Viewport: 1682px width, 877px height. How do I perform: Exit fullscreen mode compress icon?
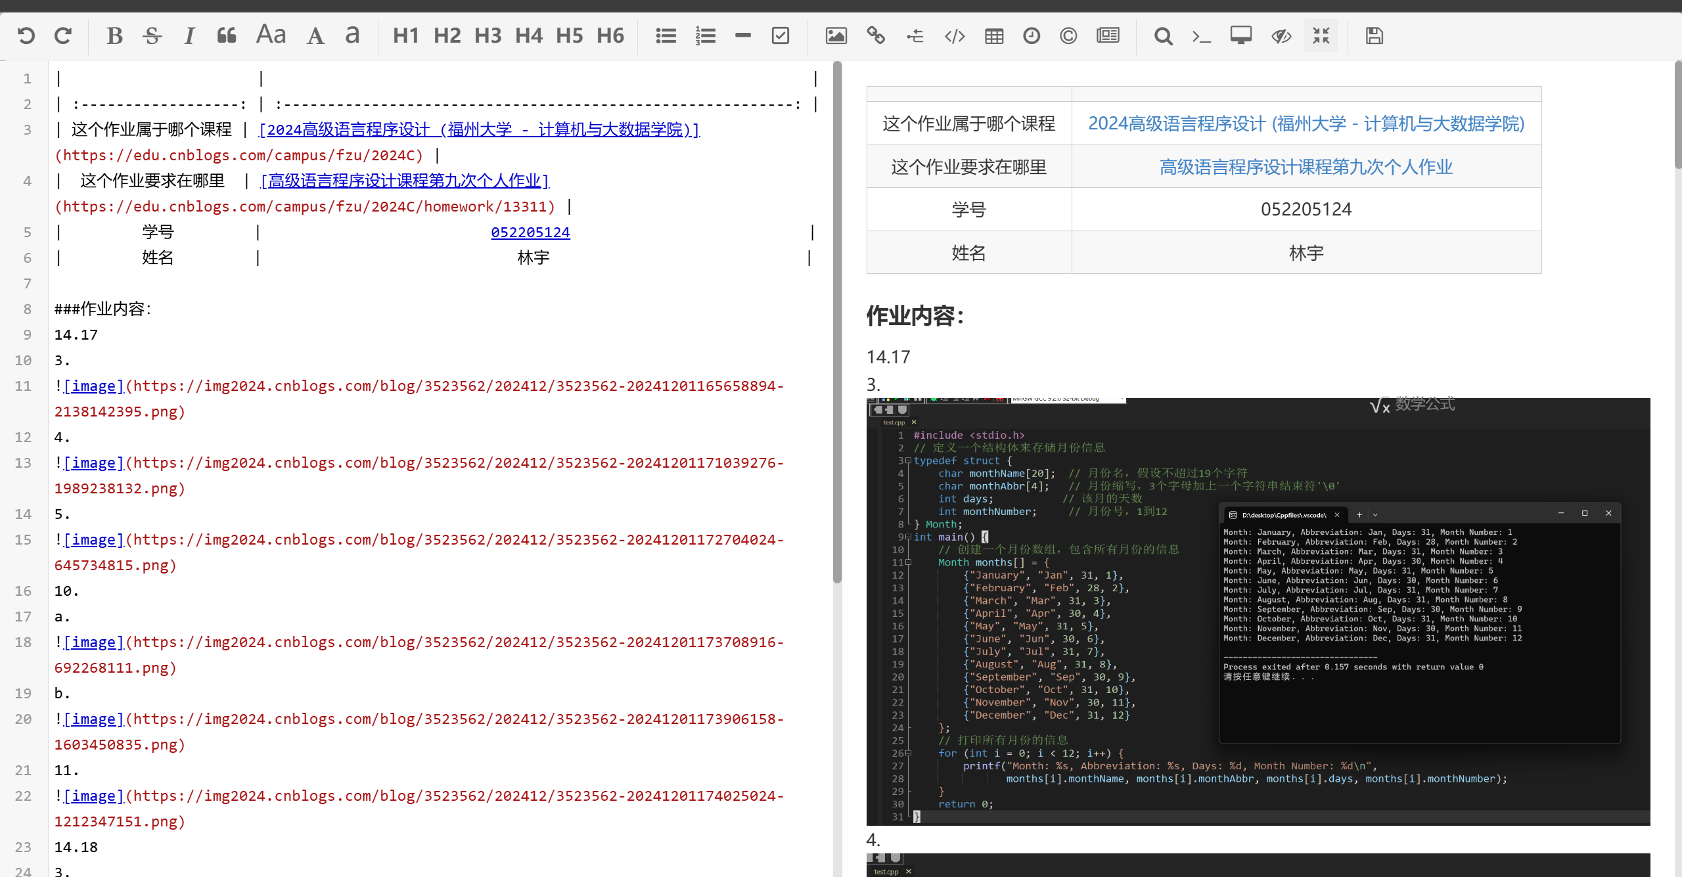point(1321,35)
